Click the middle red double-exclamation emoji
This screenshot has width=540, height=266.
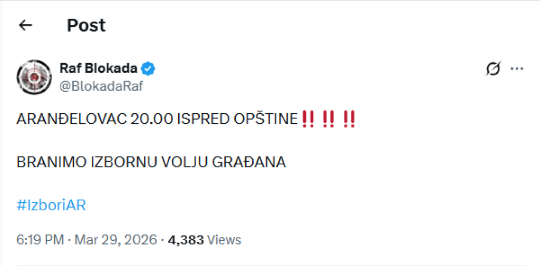click(x=328, y=119)
